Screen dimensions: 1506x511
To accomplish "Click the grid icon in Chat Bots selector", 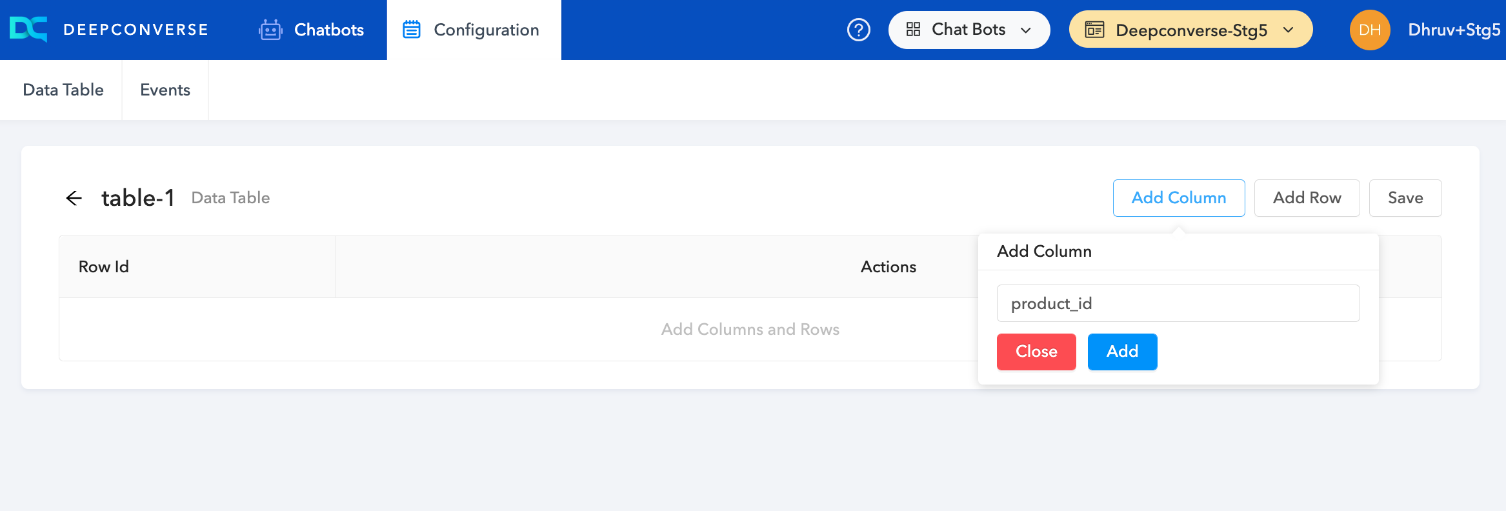I will pos(913,30).
